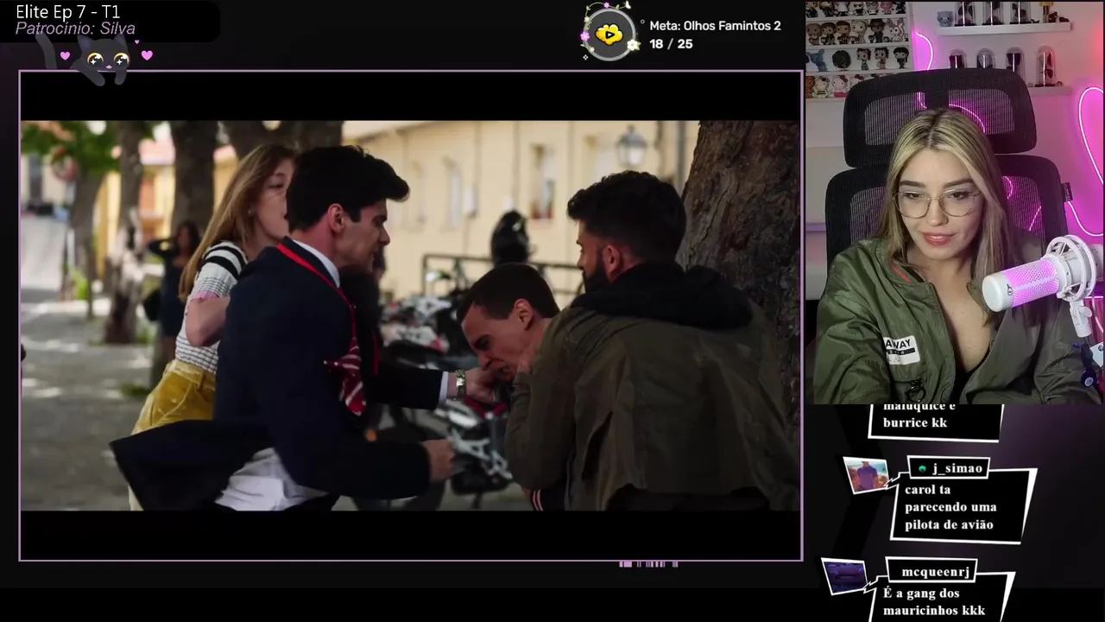The height and width of the screenshot is (622, 1105).
Task: Click the '18 / 25' goal counter
Action: tap(671, 43)
